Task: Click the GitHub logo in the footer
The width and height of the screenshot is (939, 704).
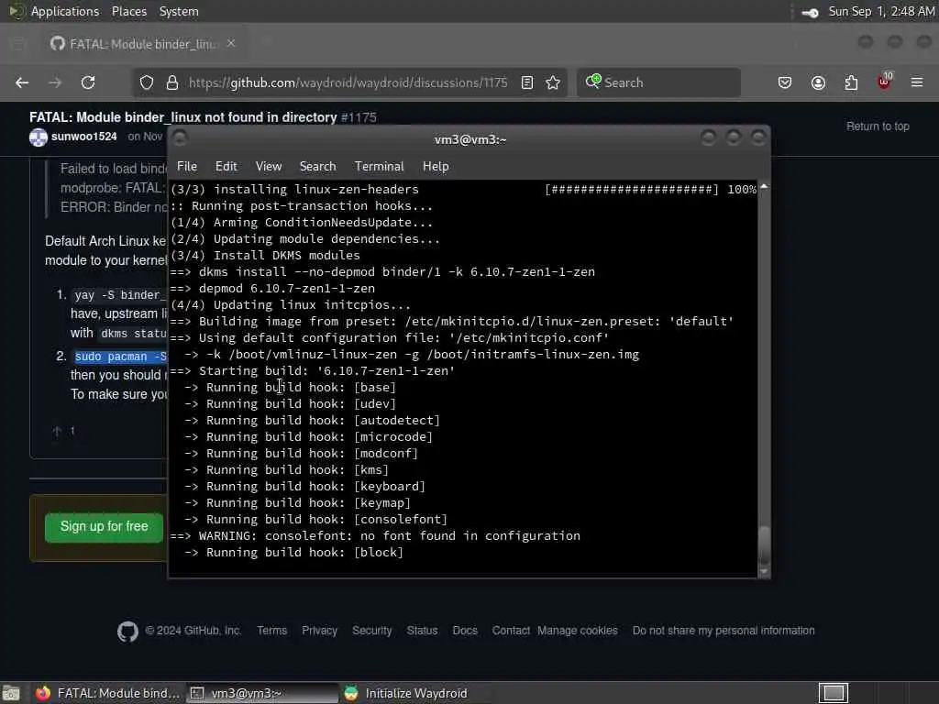Action: (127, 631)
